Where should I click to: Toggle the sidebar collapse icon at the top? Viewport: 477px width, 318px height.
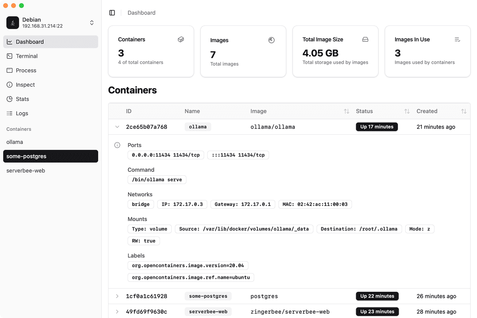112,12
